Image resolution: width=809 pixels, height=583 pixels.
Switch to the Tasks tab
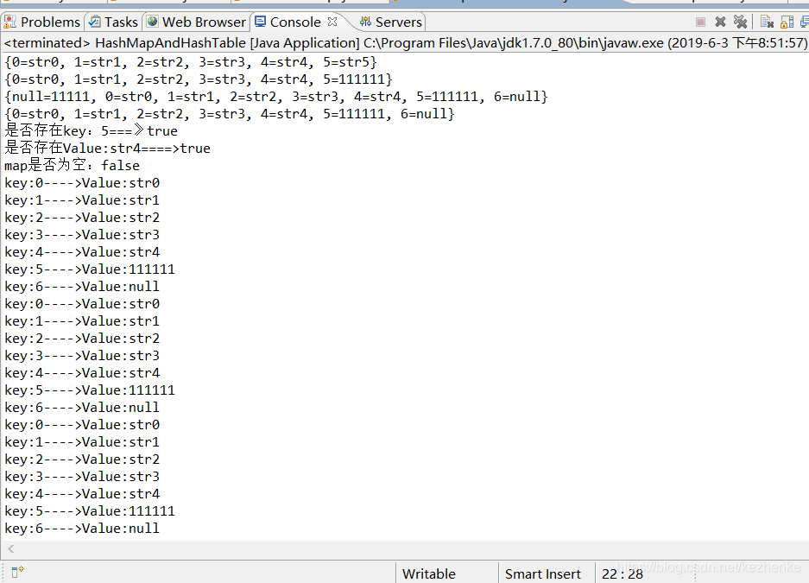point(113,22)
